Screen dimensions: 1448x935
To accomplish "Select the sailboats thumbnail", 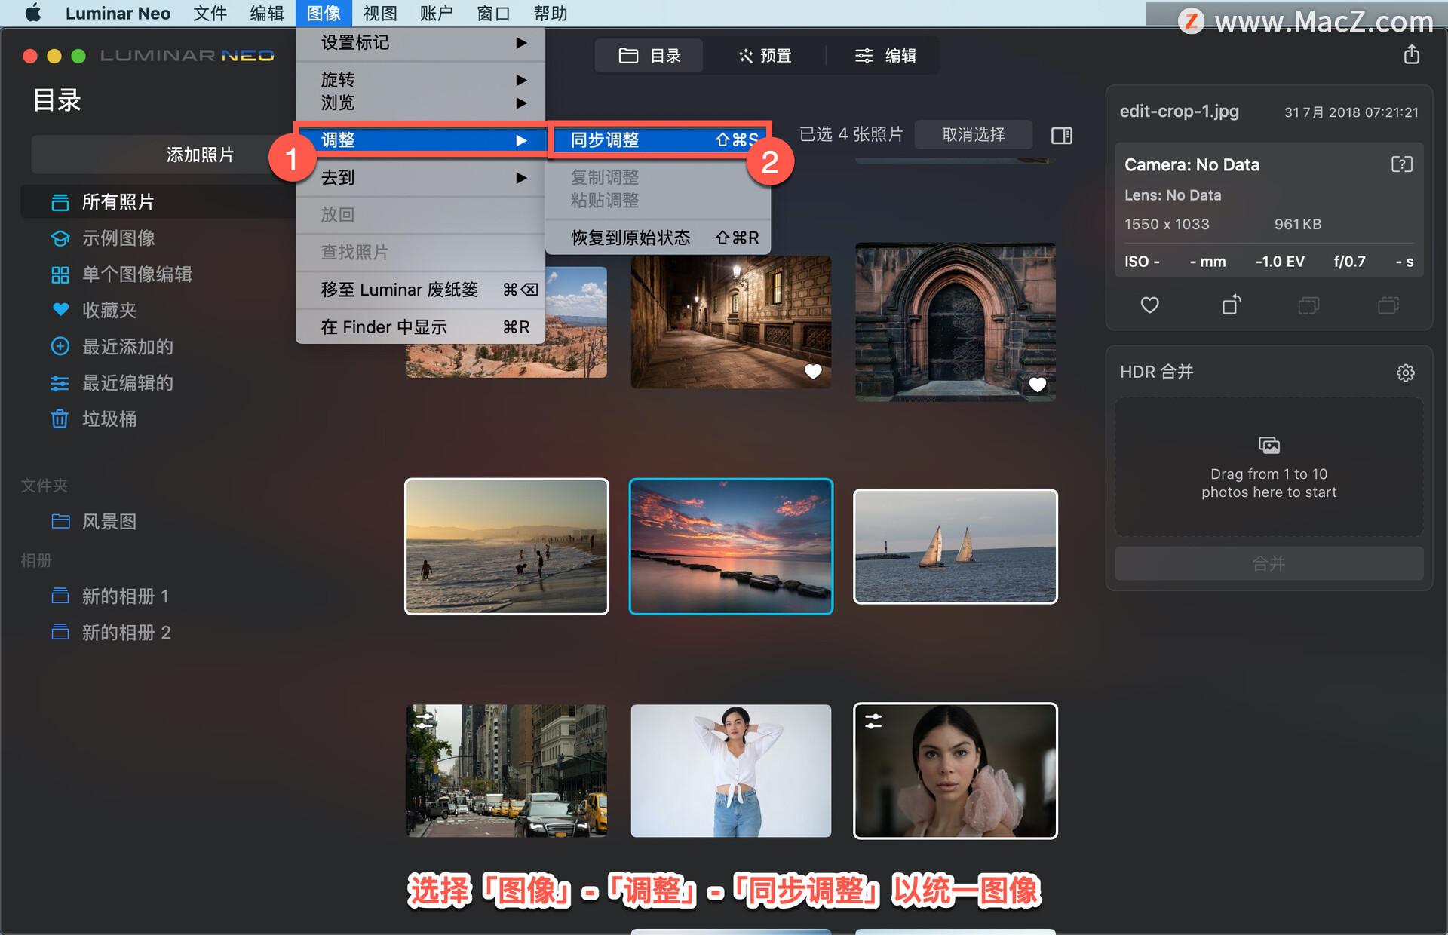I will coord(955,547).
